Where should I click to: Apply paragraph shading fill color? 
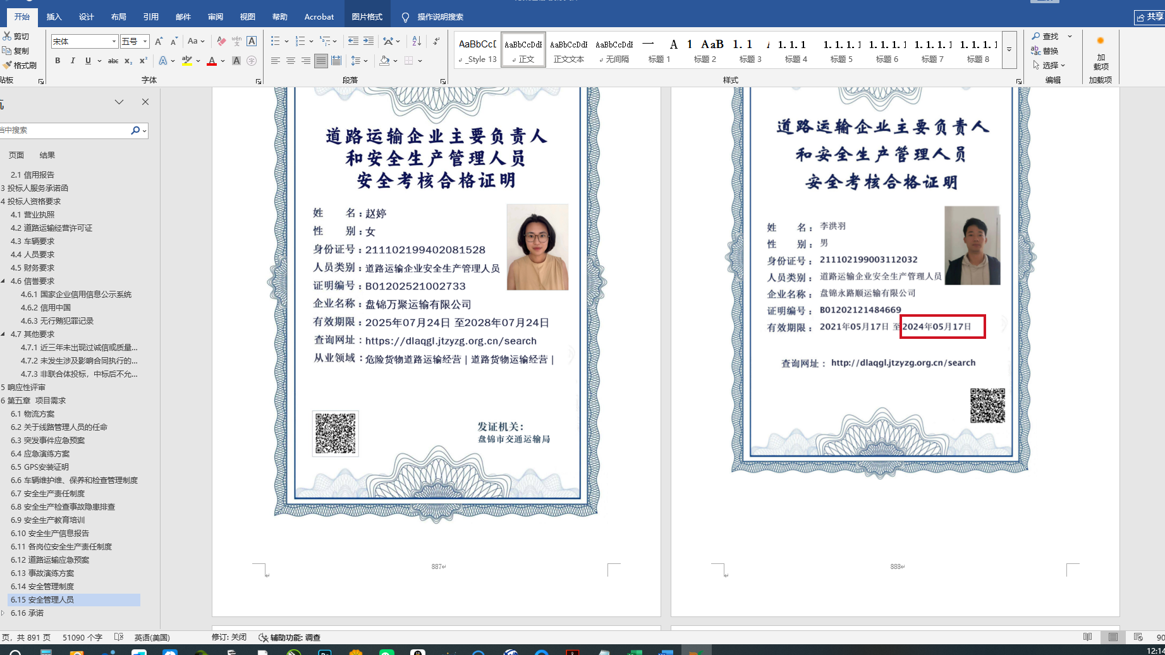coord(384,61)
